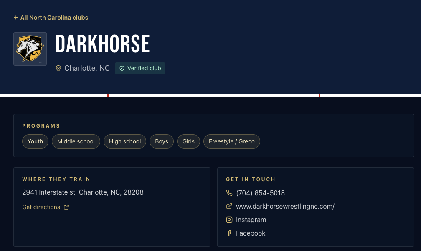Click the Charlotte, NC location text

pos(87,68)
